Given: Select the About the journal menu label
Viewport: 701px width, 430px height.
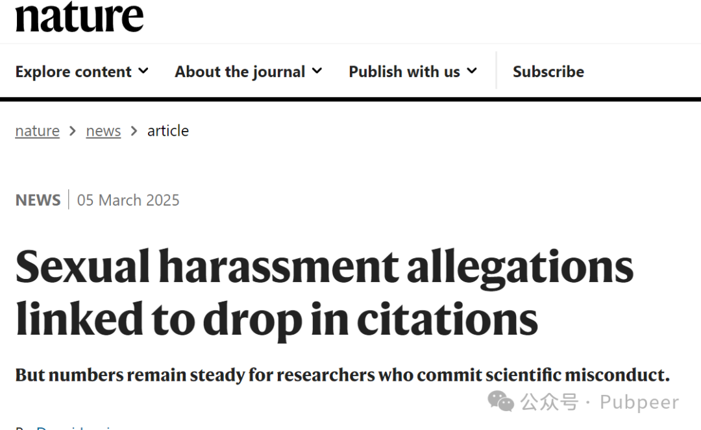Looking at the screenshot, I should click(240, 71).
